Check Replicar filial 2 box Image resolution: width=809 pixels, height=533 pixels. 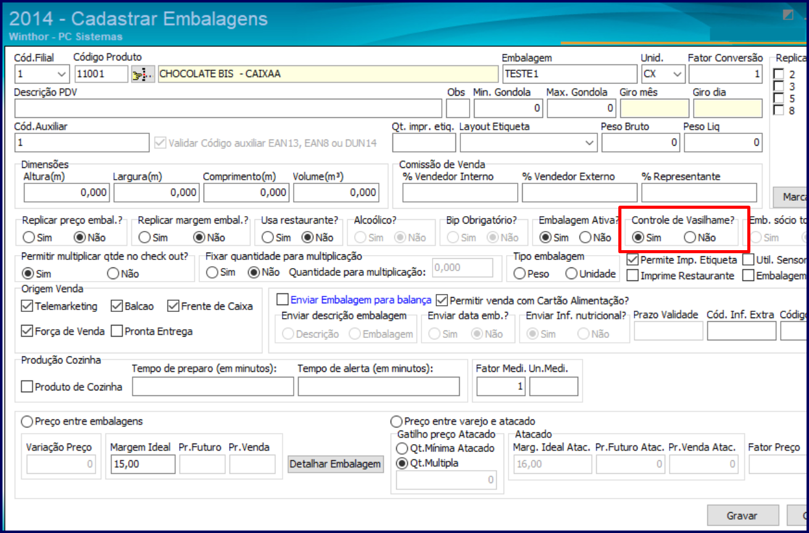(x=779, y=74)
